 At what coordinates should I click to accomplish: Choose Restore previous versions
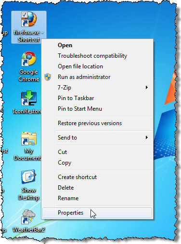[97, 123]
